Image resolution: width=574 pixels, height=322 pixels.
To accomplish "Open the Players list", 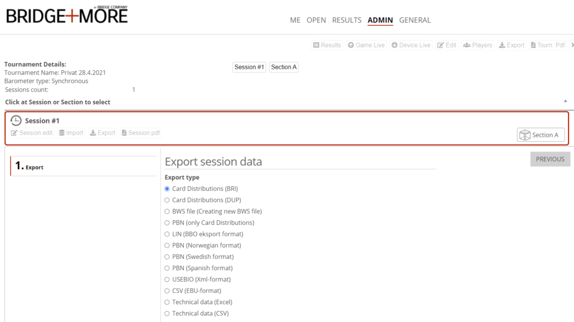I will click(x=478, y=45).
